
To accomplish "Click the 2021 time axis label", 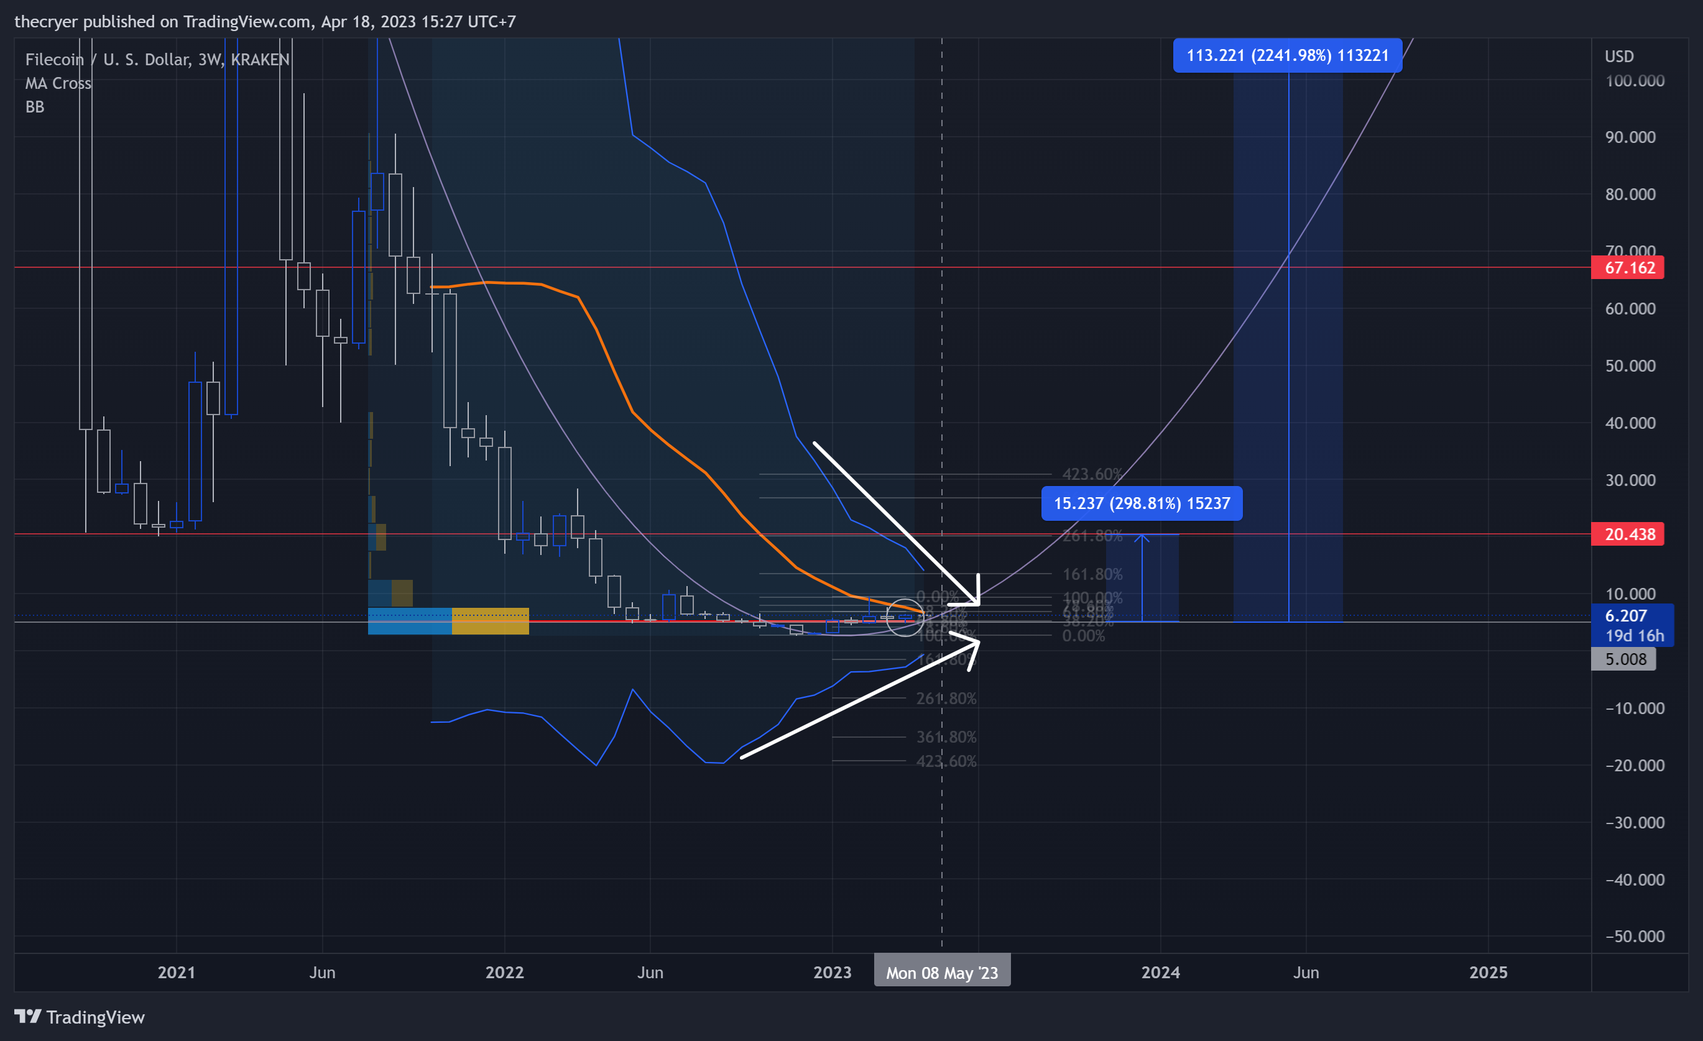I will coord(176,973).
